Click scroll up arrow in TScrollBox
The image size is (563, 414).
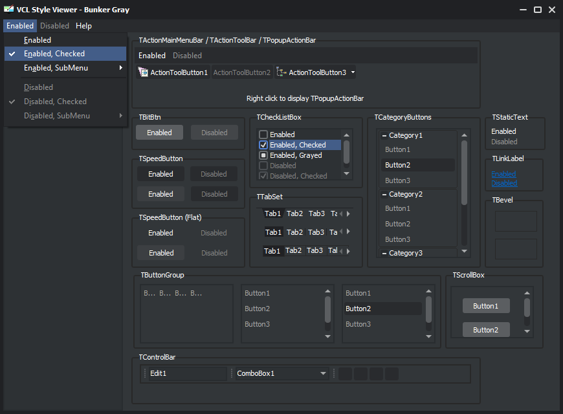[527, 293]
